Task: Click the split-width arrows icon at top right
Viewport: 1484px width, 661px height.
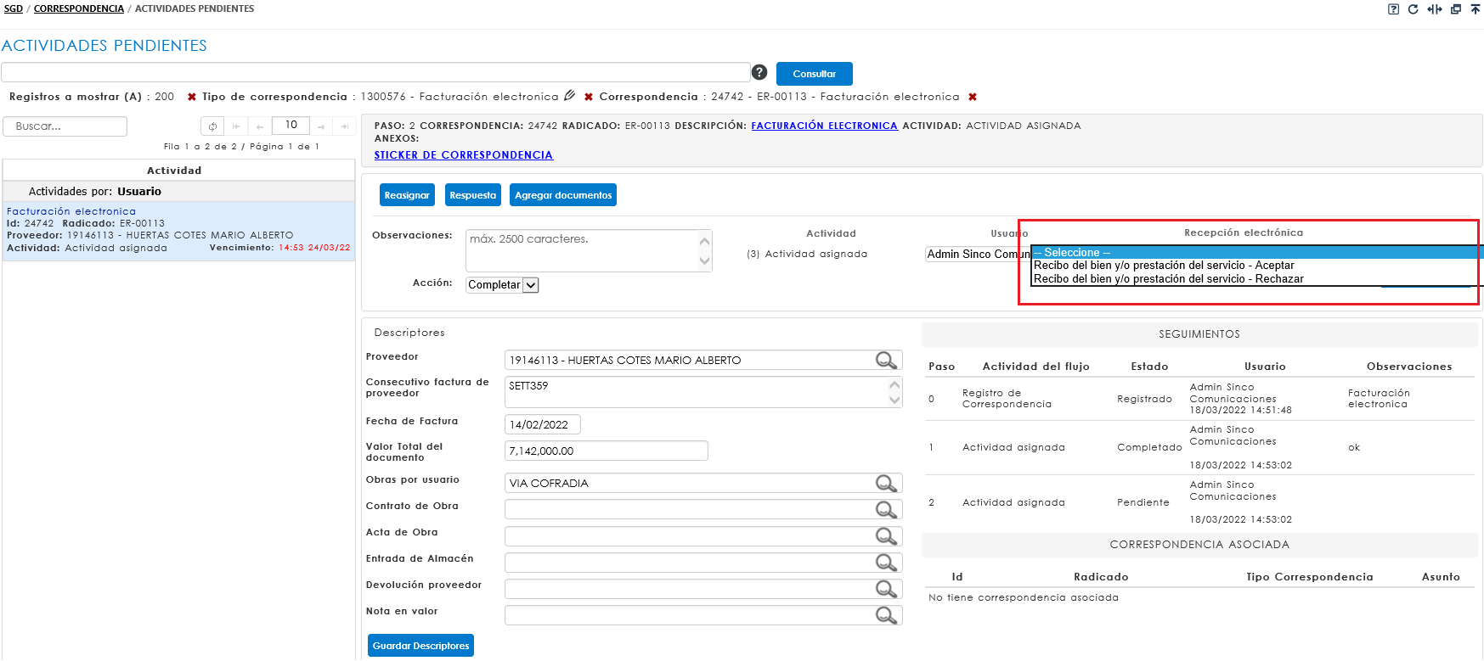Action: pyautogui.click(x=1435, y=9)
